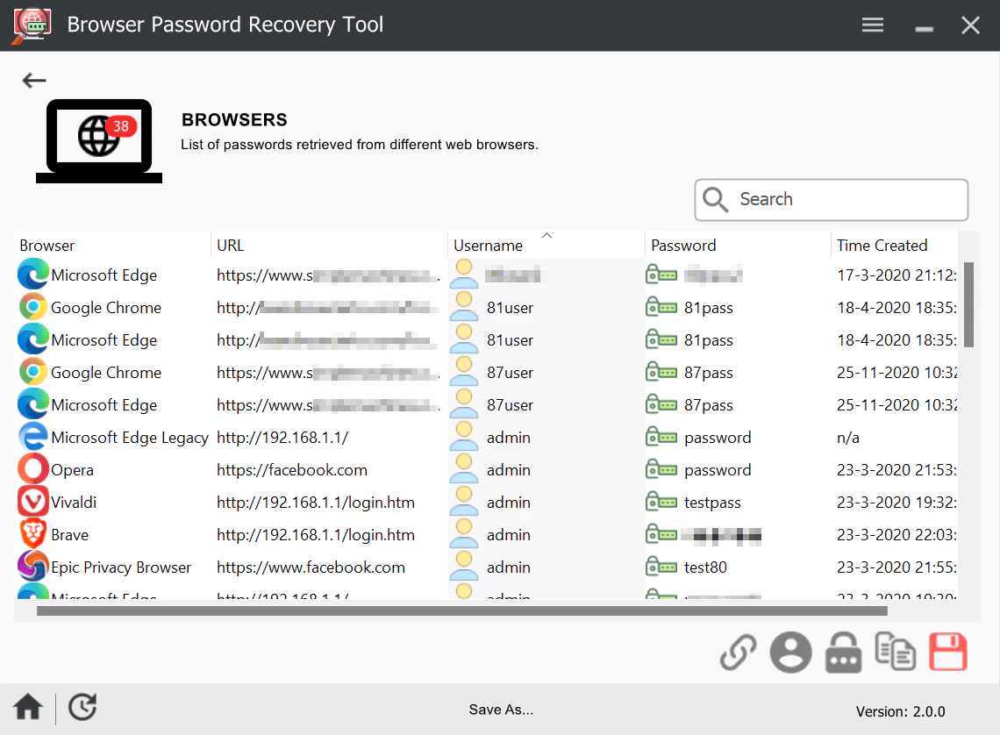Click the laptop globe browsers icon with 38 badge
Viewport: 1000px width, 735px height.
(99, 141)
